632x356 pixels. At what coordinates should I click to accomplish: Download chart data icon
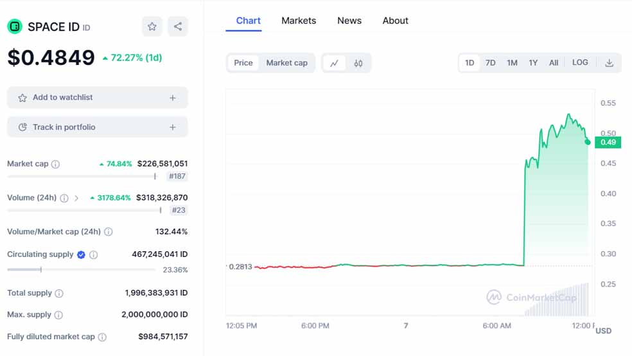click(609, 63)
